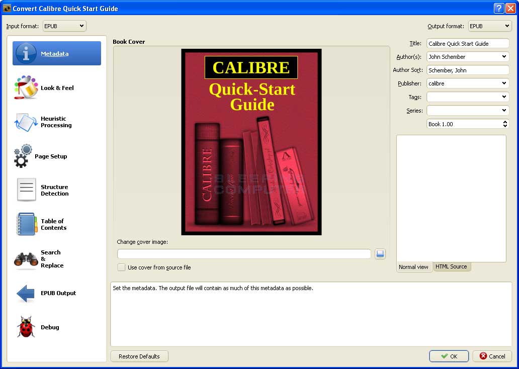Viewport: 519px width, 369px height.
Task: Switch to the Normal view tab
Action: click(x=413, y=267)
